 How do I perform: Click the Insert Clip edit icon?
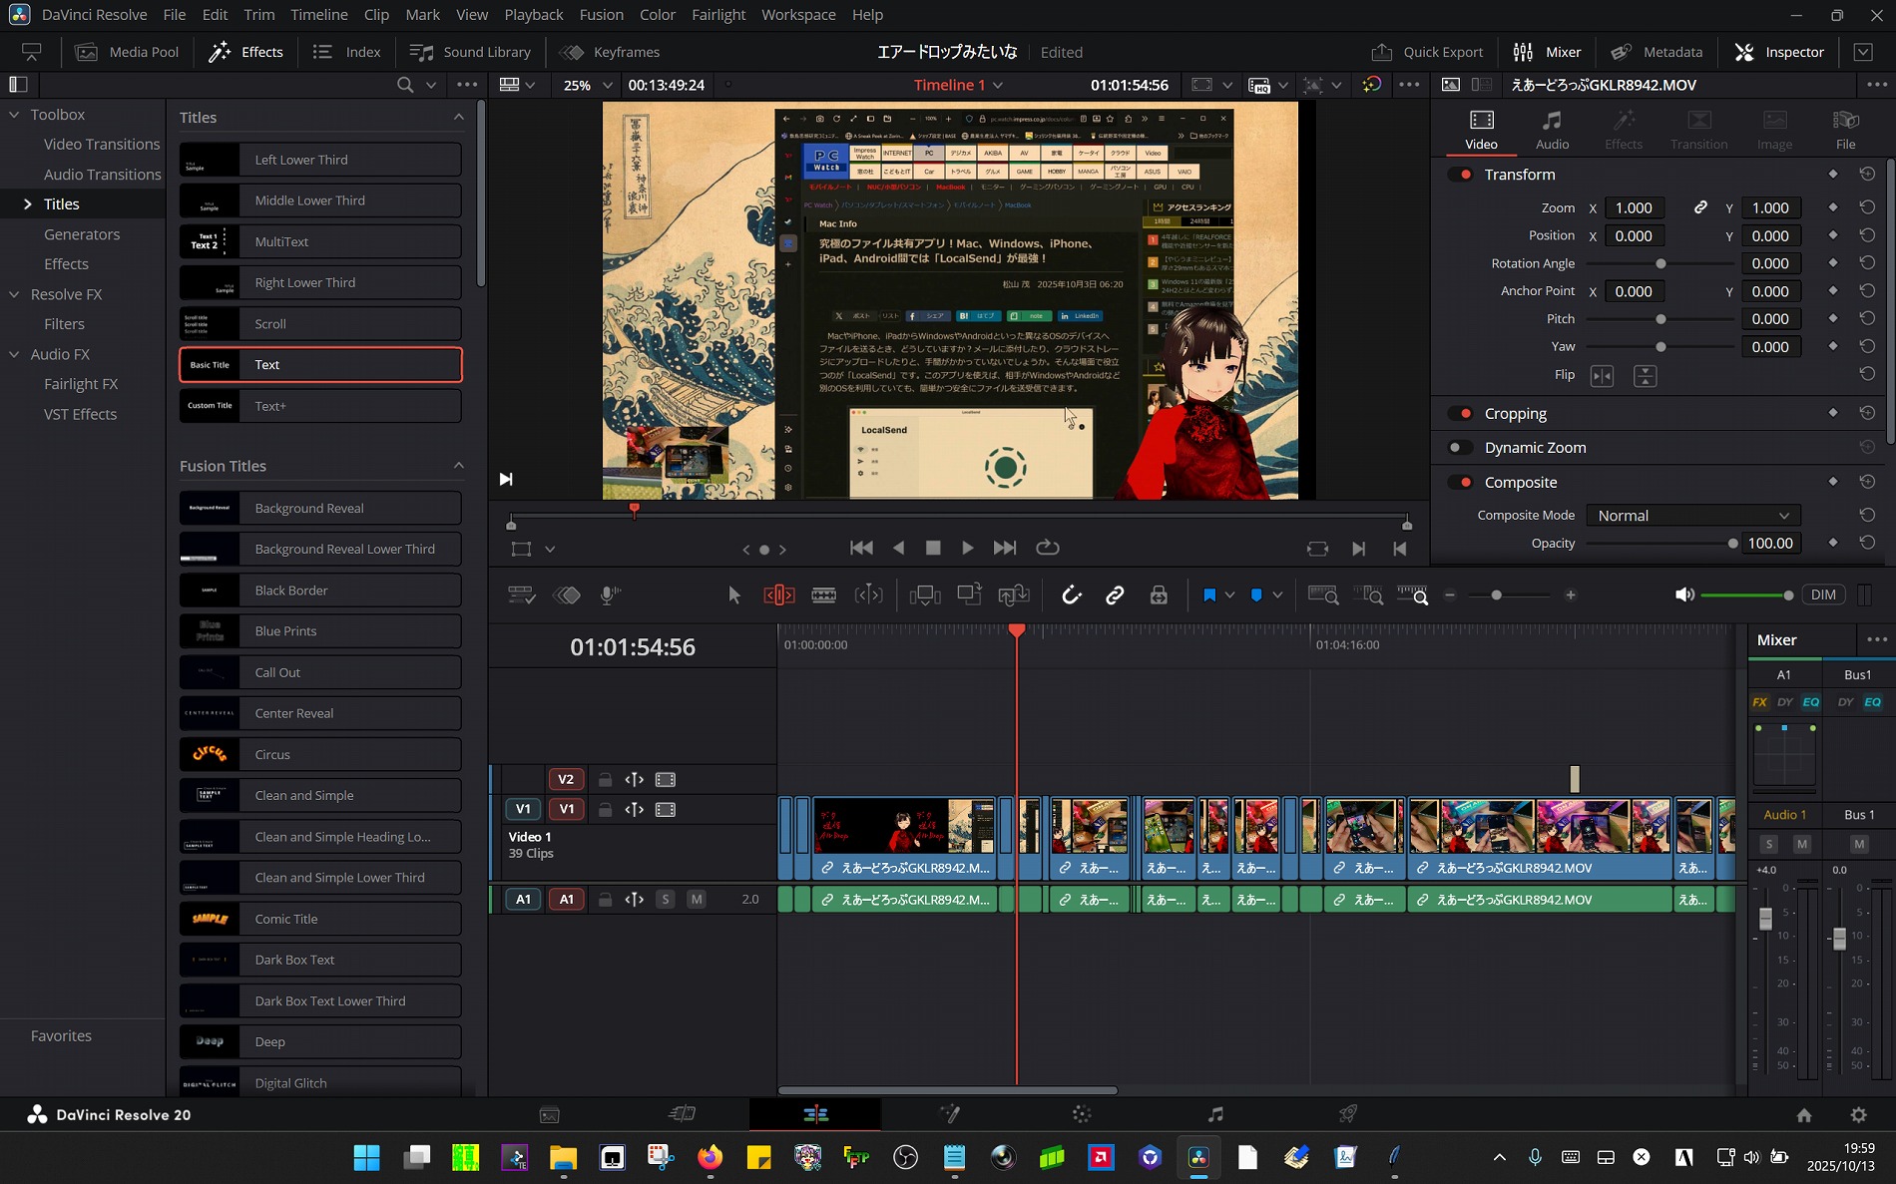925,595
